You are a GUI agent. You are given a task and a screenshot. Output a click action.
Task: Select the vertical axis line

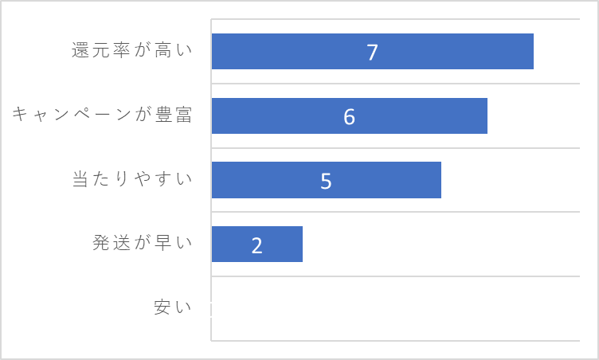tap(211, 180)
